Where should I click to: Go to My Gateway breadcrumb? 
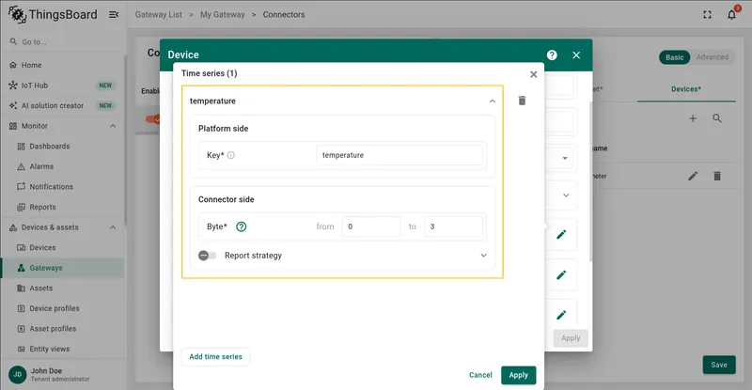point(223,15)
